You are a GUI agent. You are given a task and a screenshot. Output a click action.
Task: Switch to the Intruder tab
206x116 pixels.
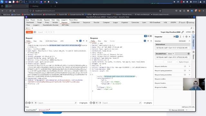[55, 23]
